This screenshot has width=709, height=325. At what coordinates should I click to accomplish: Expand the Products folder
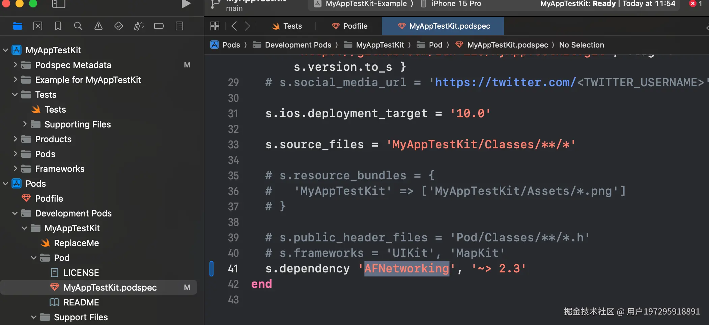click(15, 139)
